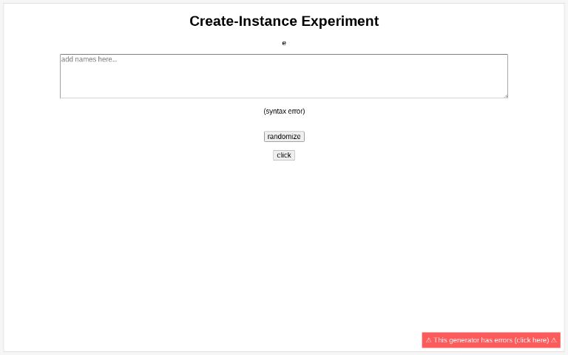Click the left warning triangle icon in error banner

428,340
